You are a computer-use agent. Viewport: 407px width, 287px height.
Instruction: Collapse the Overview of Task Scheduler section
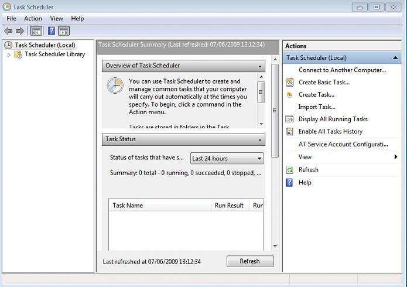[x=260, y=66]
